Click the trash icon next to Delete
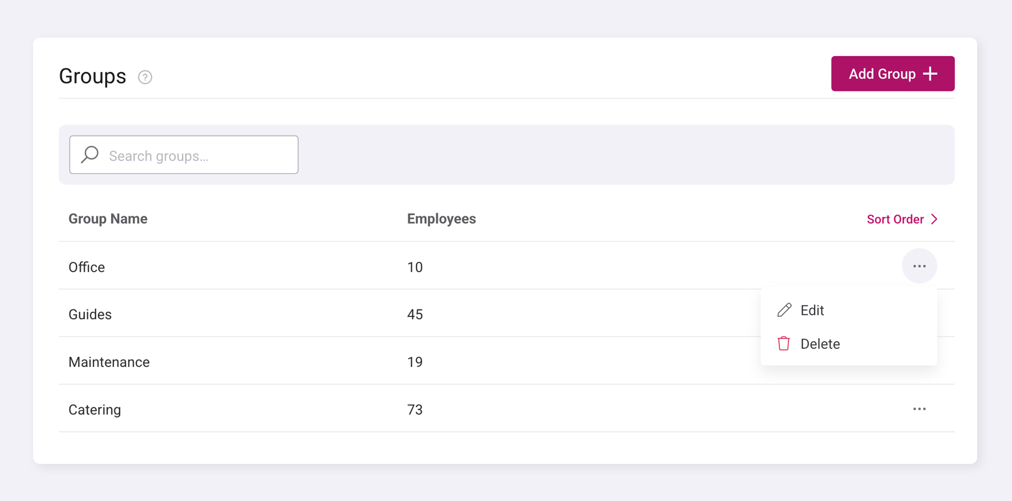 (784, 343)
